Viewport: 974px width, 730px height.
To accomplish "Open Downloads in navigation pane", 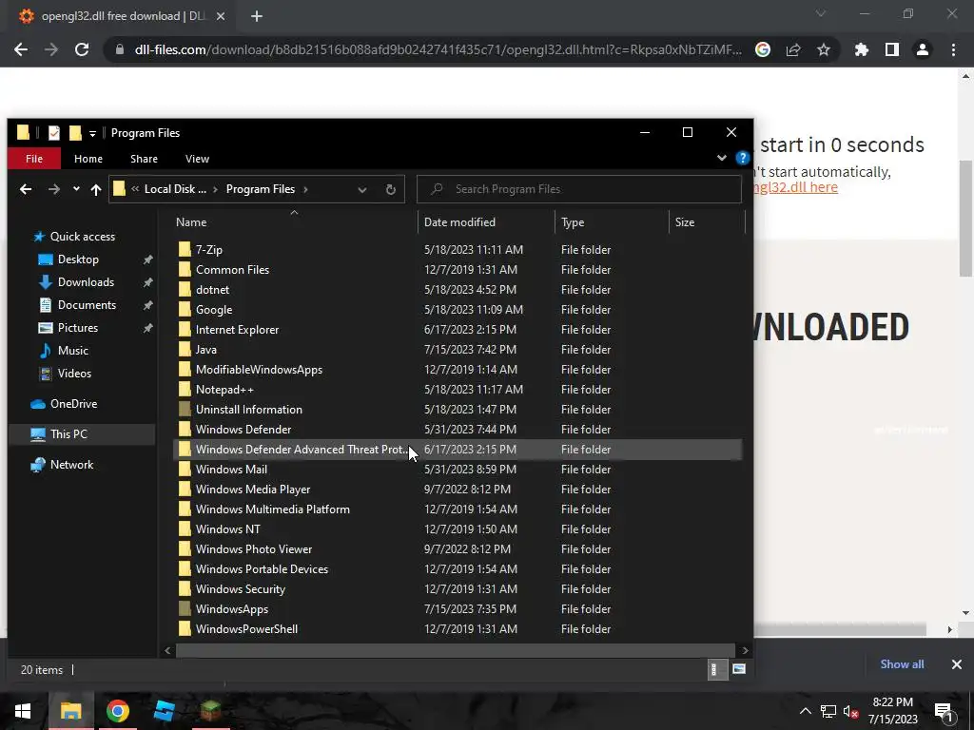I will click(x=86, y=282).
